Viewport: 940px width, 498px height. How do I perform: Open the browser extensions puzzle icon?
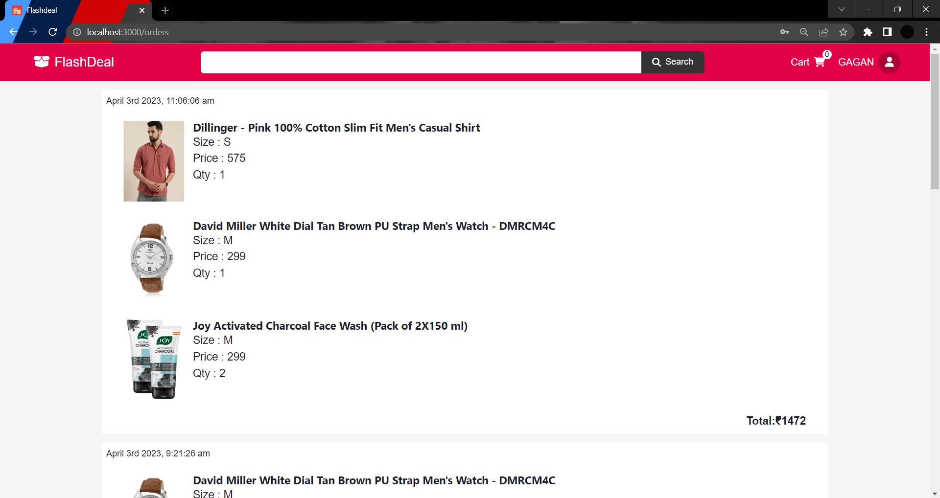868,32
